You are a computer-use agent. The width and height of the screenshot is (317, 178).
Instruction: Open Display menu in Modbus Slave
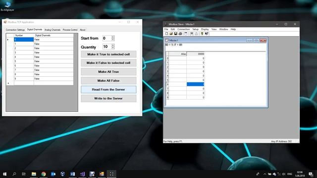coord(205,29)
